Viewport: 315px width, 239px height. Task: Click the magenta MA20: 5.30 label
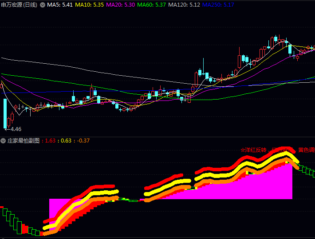[121, 5]
